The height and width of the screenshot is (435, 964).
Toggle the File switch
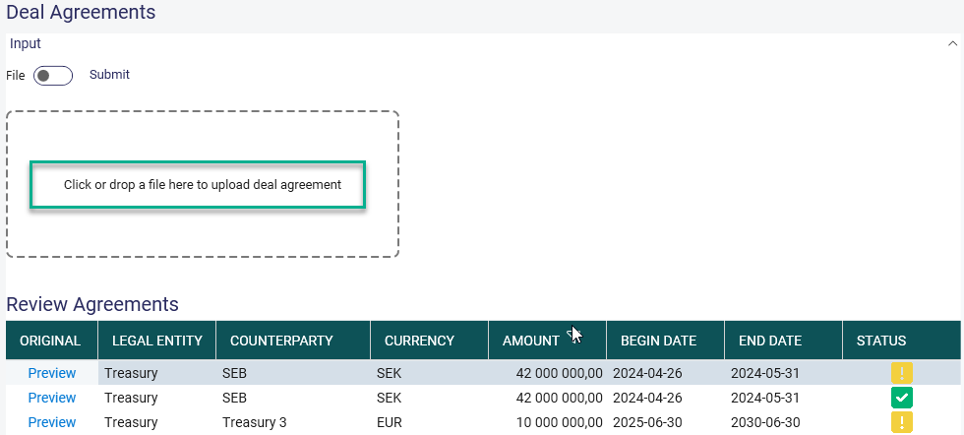[53, 76]
